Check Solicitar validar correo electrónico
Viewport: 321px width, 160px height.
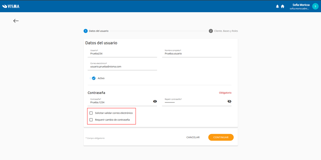click(x=91, y=113)
